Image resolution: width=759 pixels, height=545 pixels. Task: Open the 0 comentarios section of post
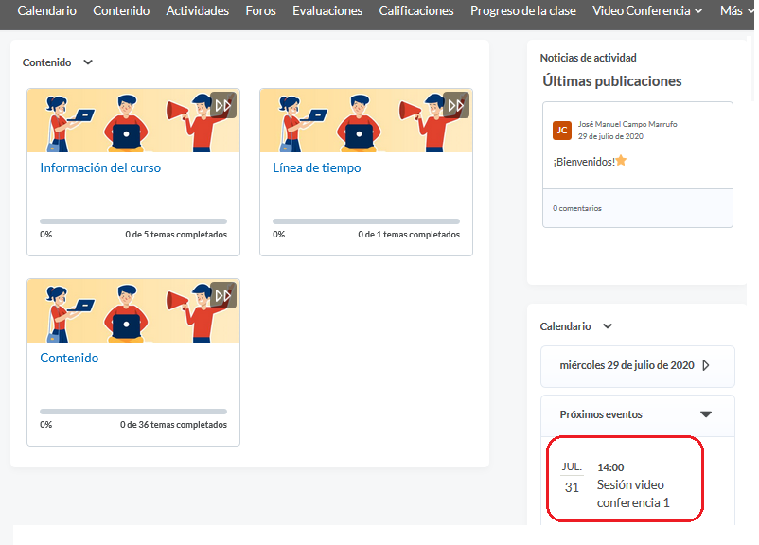click(577, 208)
